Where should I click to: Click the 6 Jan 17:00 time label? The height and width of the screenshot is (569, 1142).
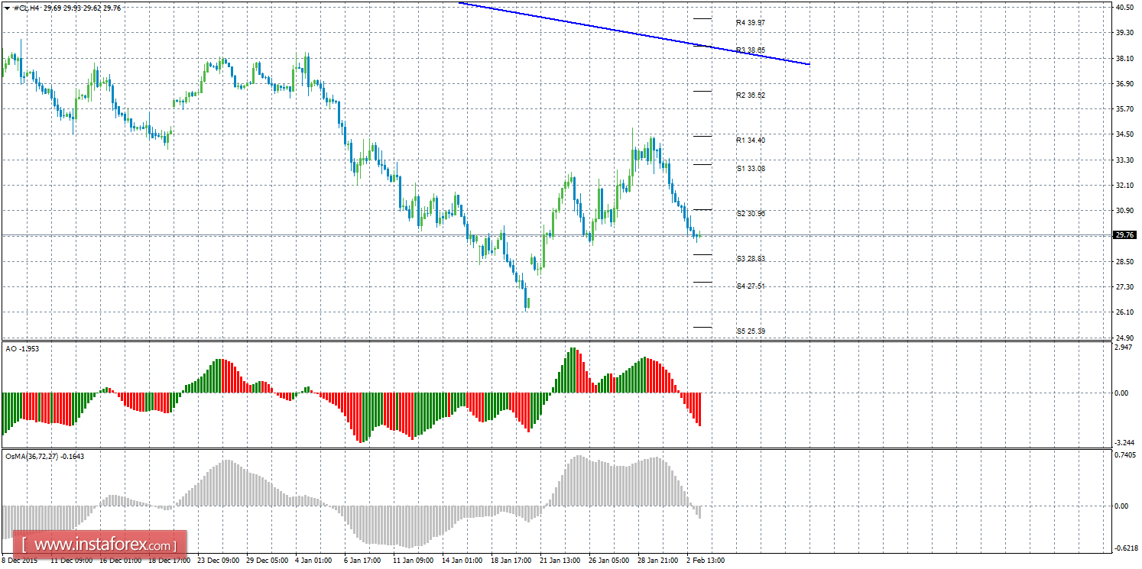[364, 560]
